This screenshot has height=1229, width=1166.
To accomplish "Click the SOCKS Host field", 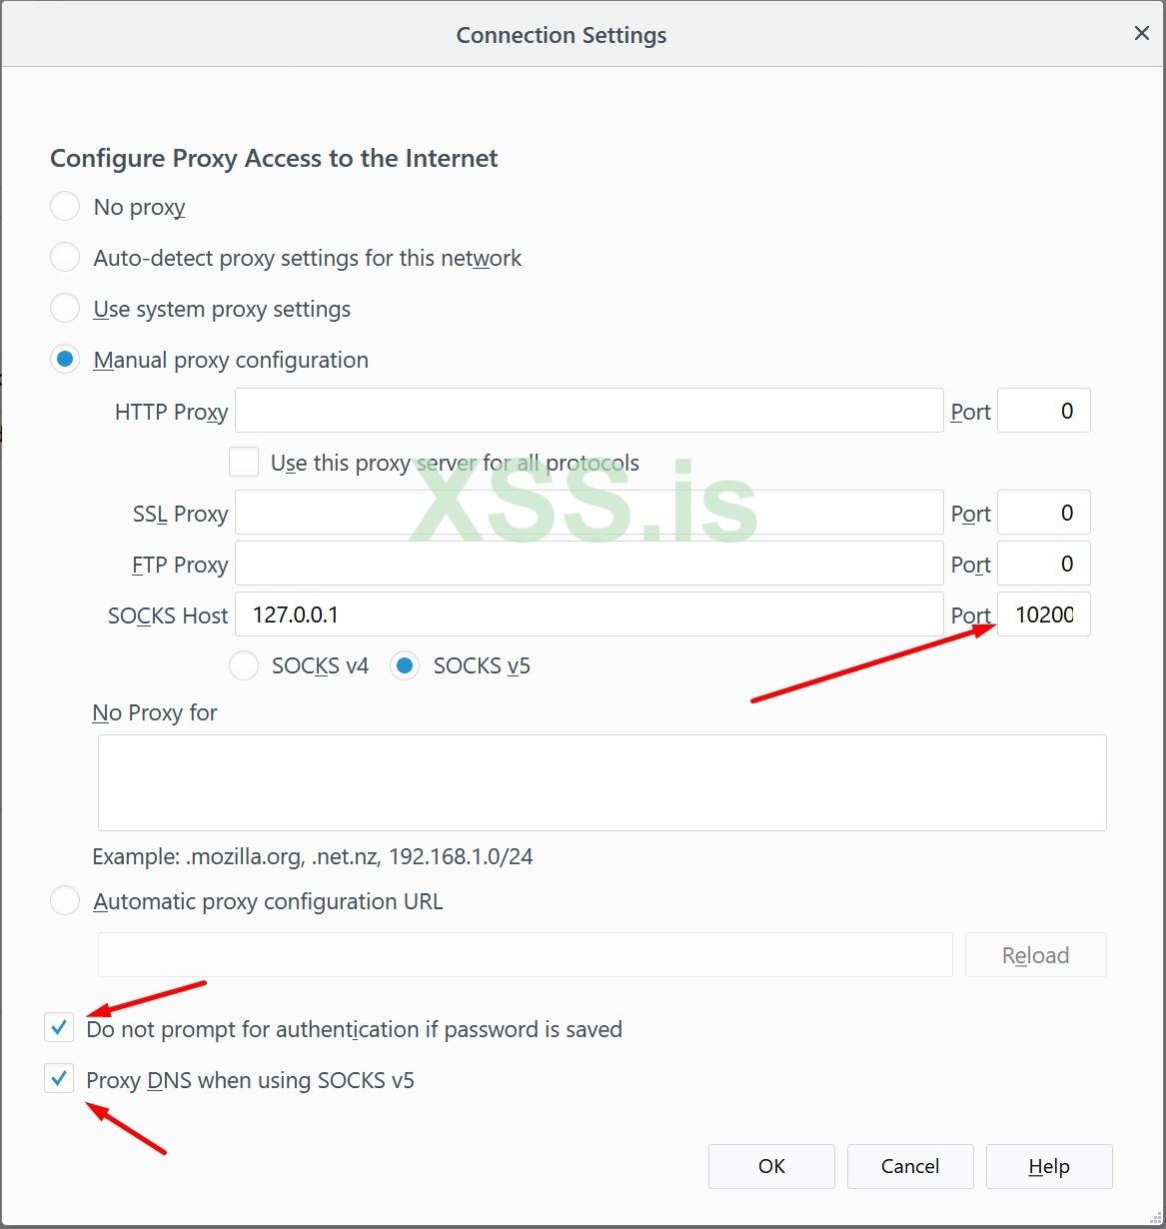I will [588, 614].
